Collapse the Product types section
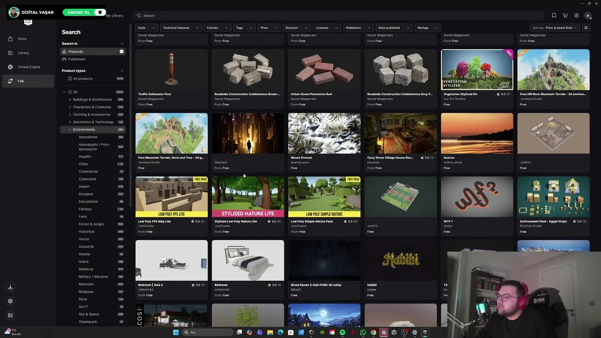The image size is (601, 338). click(x=122, y=71)
